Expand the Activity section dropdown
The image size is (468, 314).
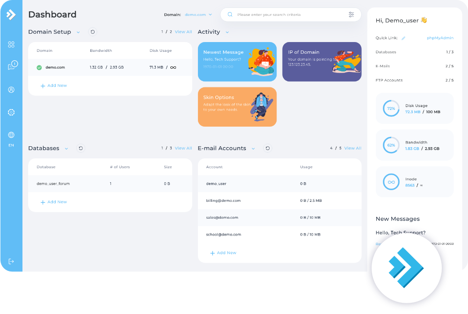(228, 32)
